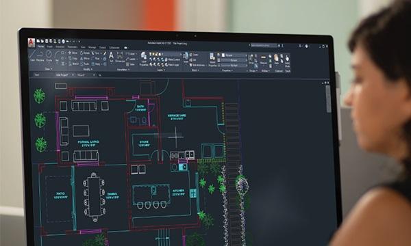Expand the Modify panel flyout
The height and width of the screenshot is (246, 411).
[88, 69]
